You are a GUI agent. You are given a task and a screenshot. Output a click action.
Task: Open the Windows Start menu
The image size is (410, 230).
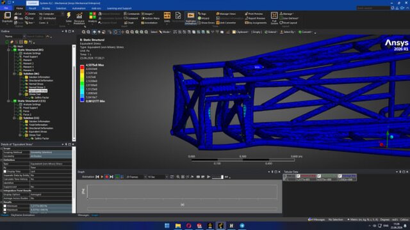click(x=167, y=226)
